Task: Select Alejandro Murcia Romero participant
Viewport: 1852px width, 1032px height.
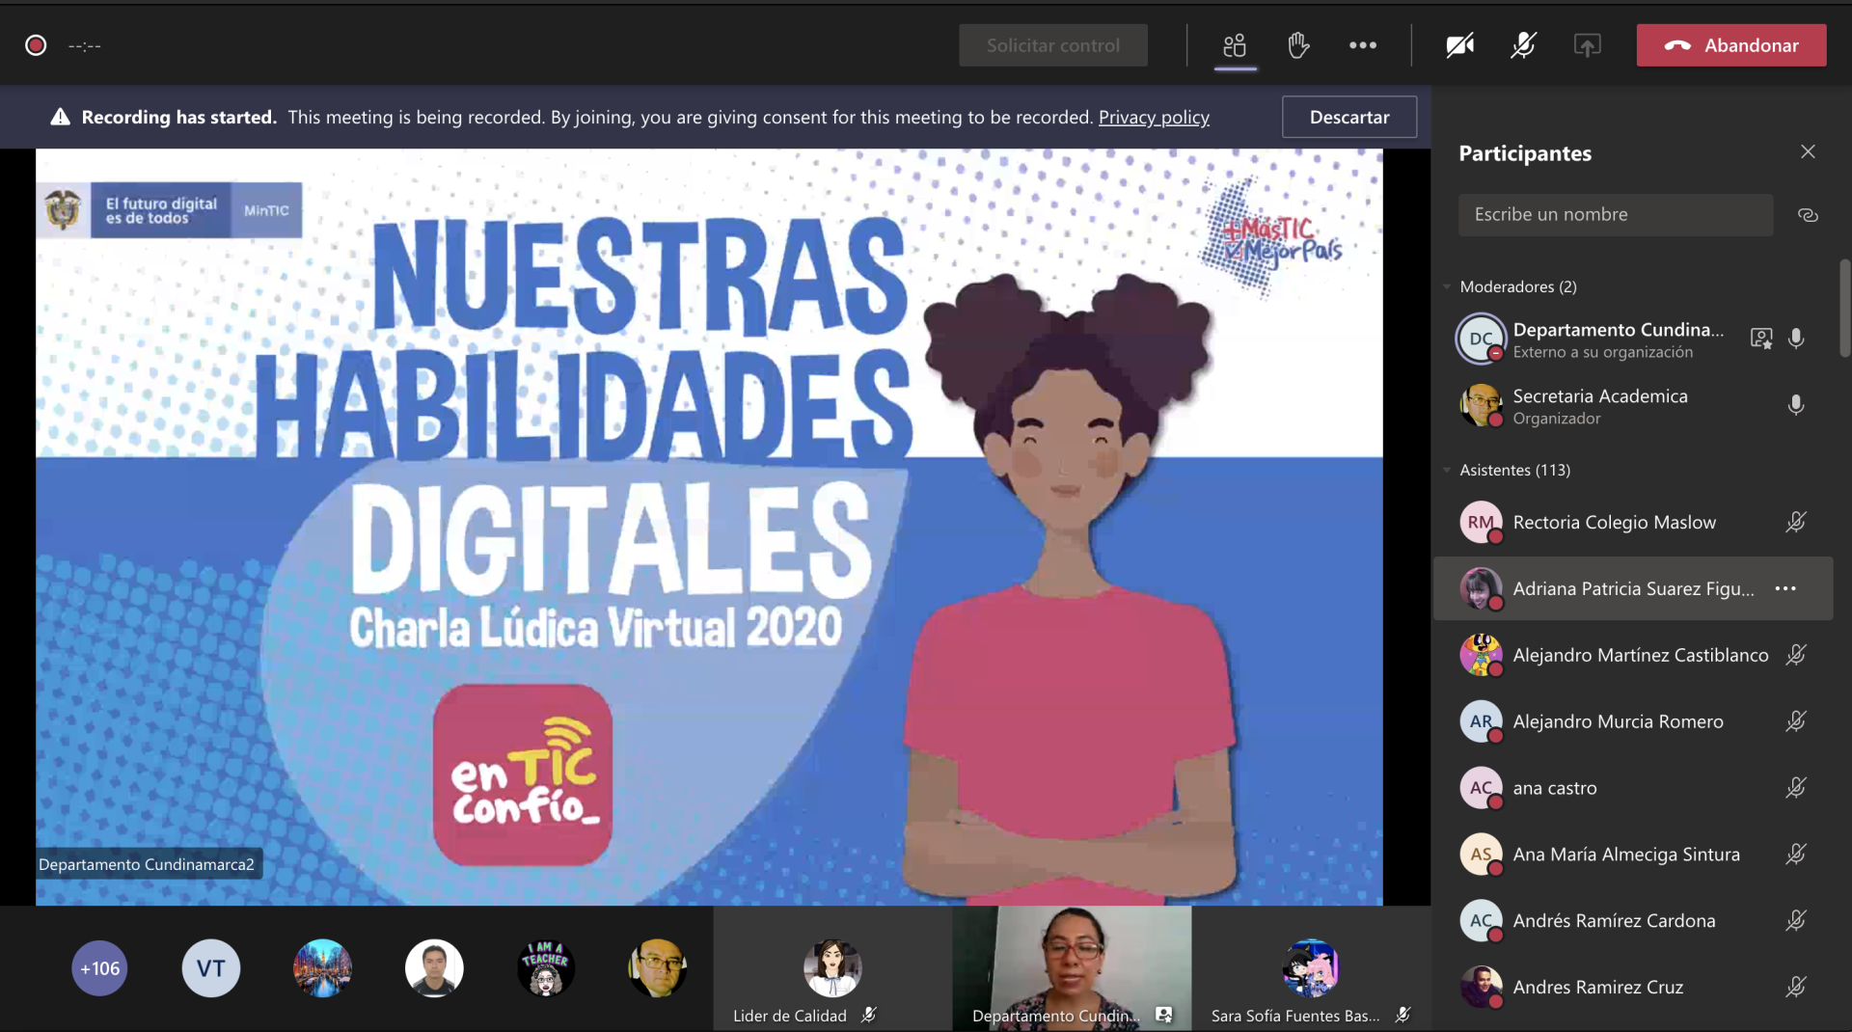Action: (x=1633, y=721)
